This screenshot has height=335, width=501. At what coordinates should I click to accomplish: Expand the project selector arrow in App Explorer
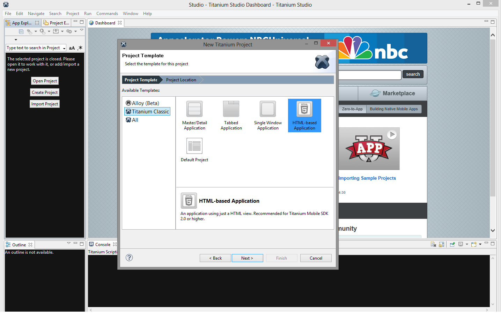pyautogui.click(x=16, y=40)
